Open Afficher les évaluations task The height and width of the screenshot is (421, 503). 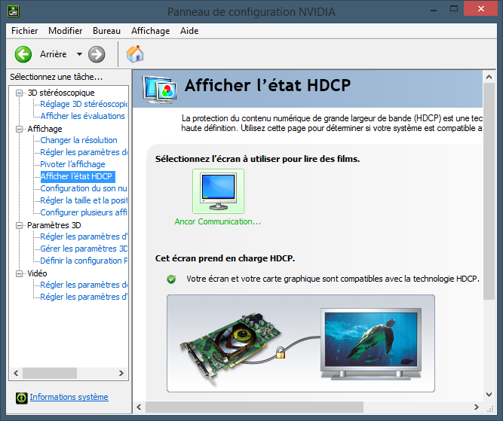pos(82,116)
